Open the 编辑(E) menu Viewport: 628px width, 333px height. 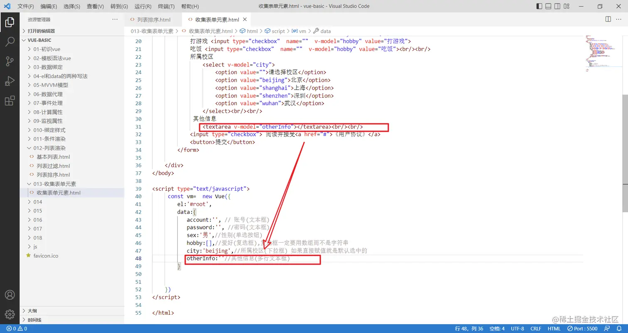click(x=49, y=6)
